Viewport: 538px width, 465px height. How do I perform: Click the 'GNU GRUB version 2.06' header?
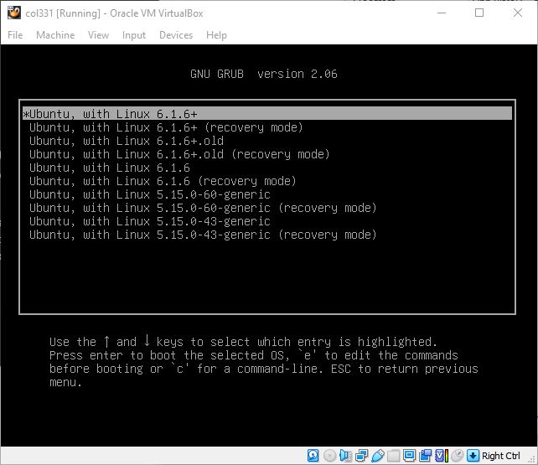[x=264, y=74]
